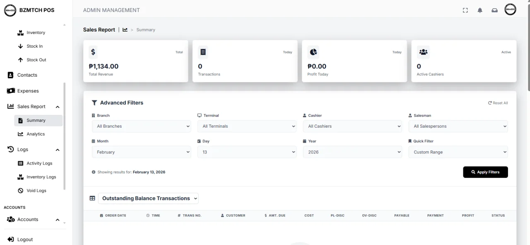Image resolution: width=530 pixels, height=245 pixels.
Task: Open the Day dropdown set to 13
Action: (x=247, y=152)
